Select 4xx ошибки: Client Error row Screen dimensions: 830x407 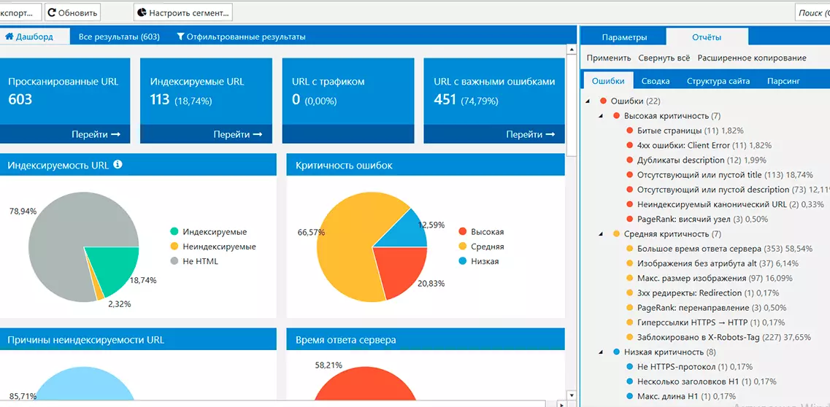(x=698, y=145)
